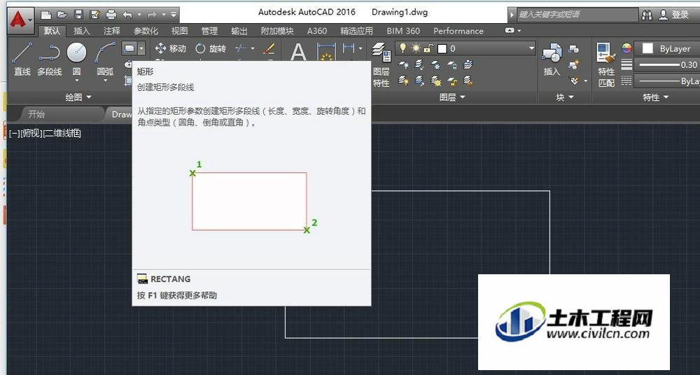
Task: Select the large A text tool
Action: point(299,52)
